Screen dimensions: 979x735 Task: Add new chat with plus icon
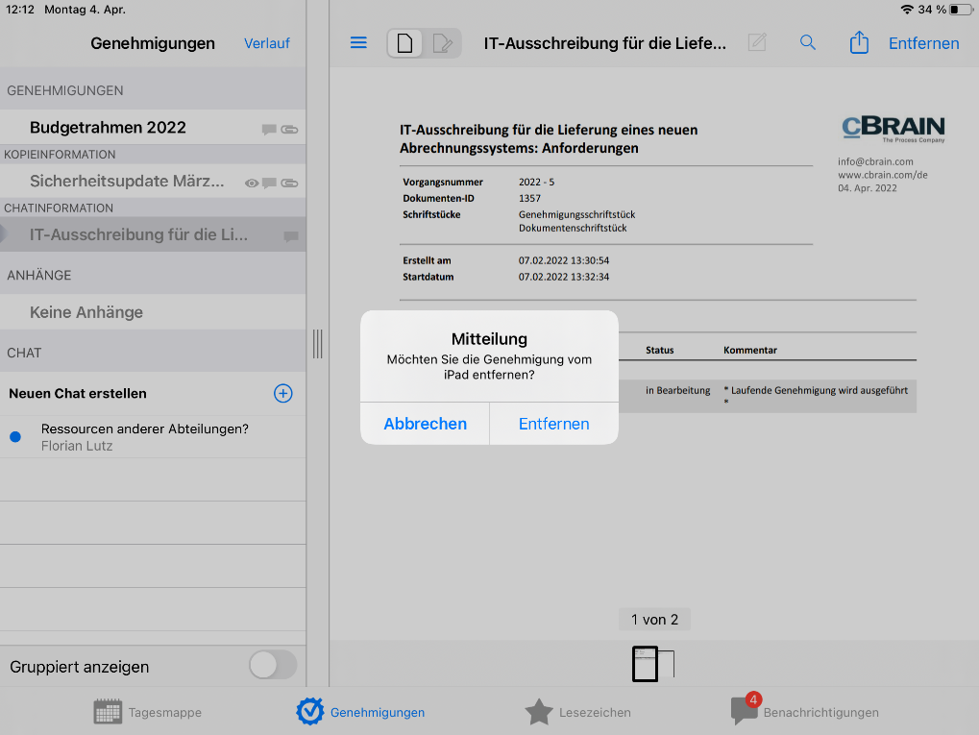pyautogui.click(x=283, y=393)
